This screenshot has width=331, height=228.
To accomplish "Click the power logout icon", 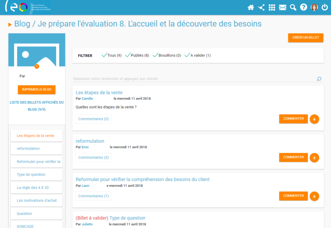I will click(325, 7).
